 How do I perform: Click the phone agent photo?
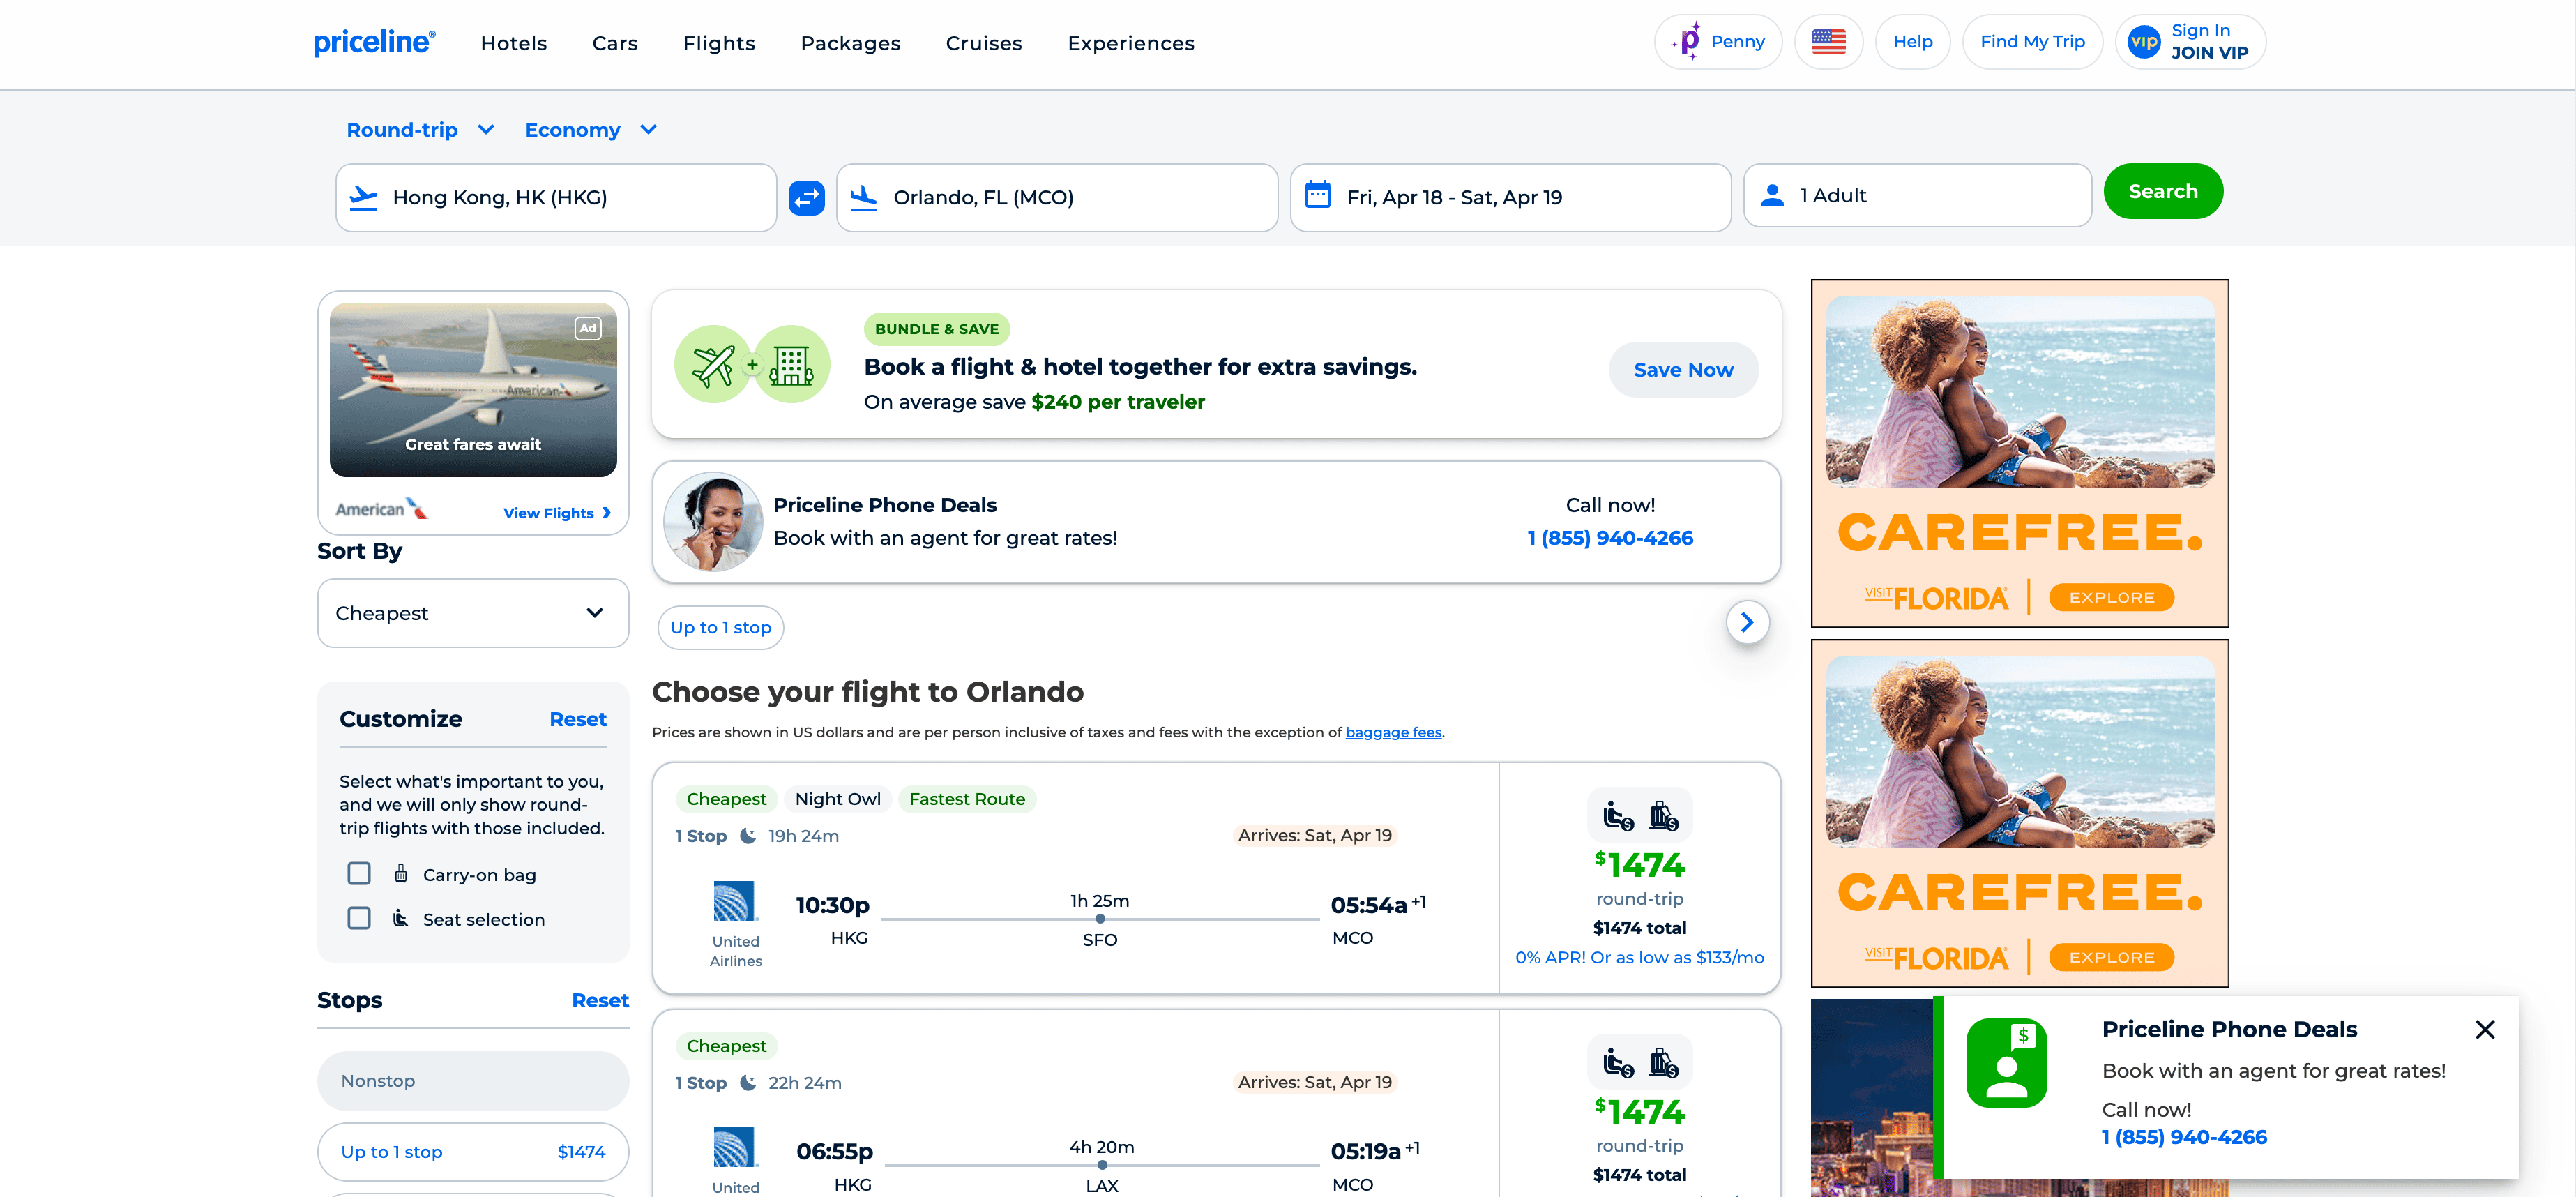[x=713, y=522]
